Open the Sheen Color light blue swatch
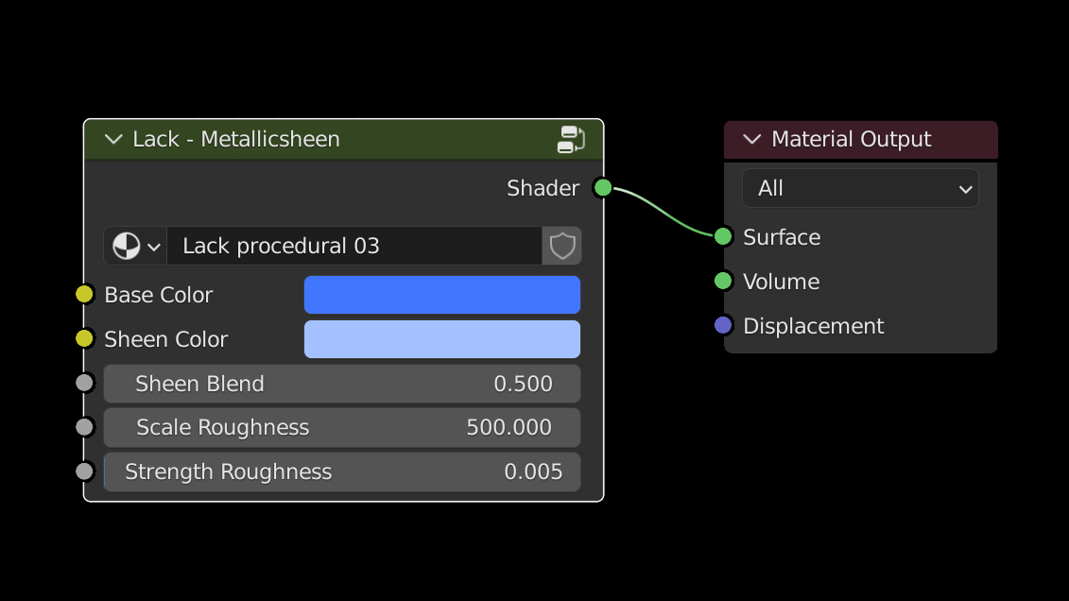The width and height of the screenshot is (1069, 601). 441,339
